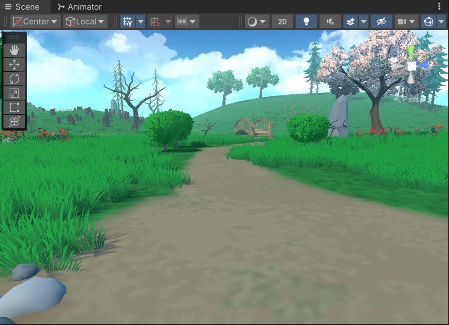Open the panel's three-dot options menu

pos(439,7)
